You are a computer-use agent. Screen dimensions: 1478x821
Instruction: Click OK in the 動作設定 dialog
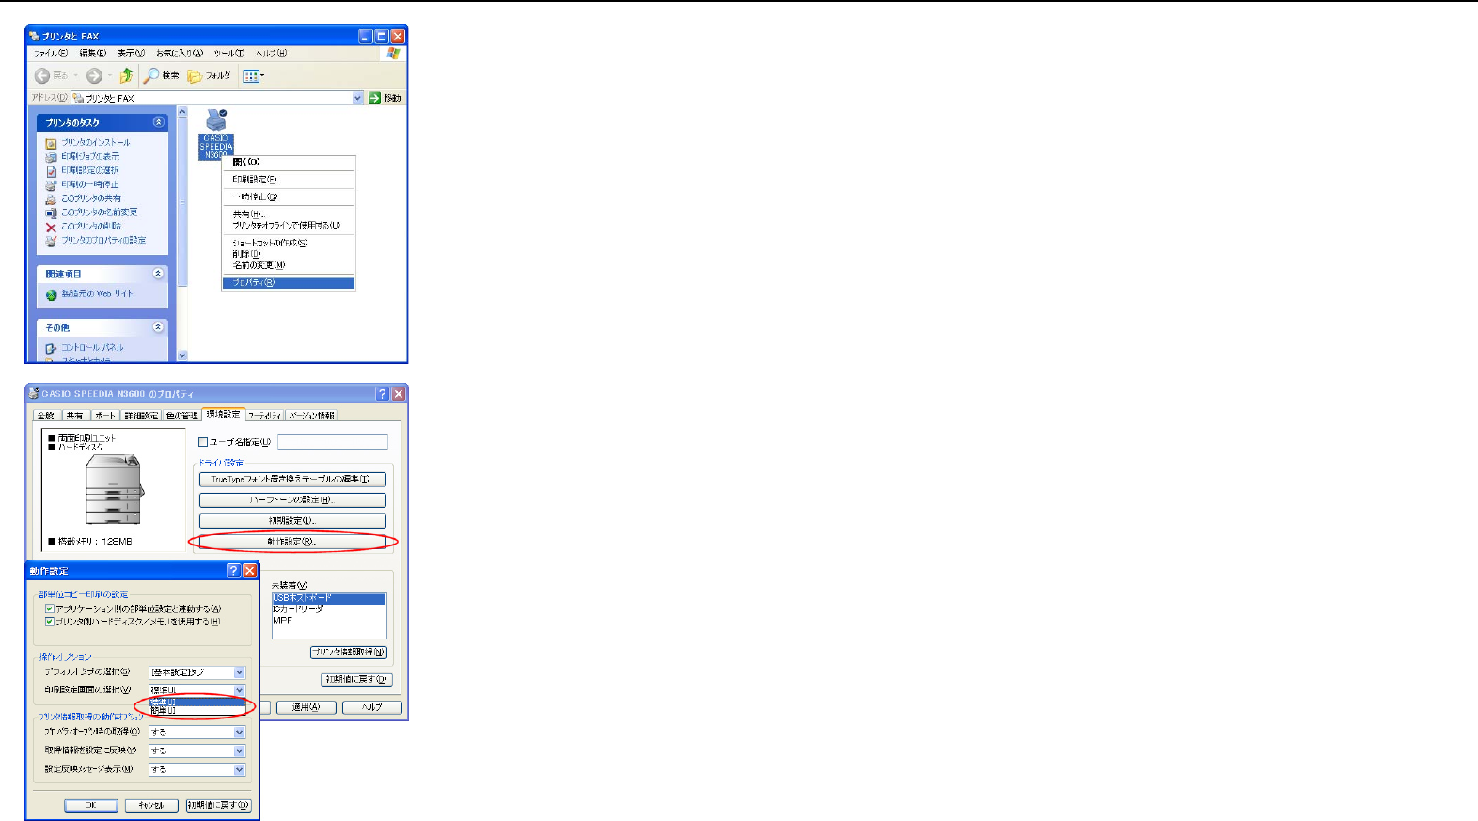tap(91, 805)
